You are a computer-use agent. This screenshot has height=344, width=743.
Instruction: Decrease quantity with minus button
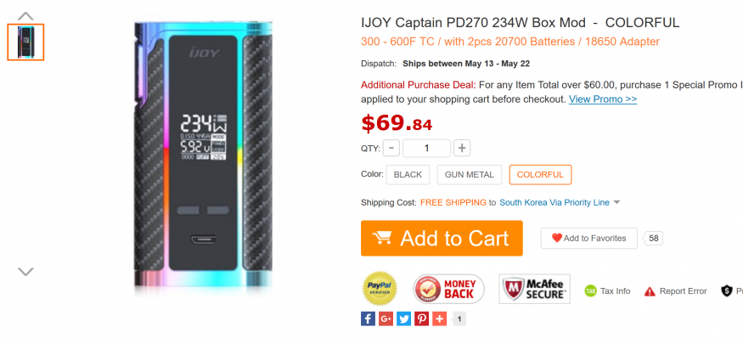[391, 148]
